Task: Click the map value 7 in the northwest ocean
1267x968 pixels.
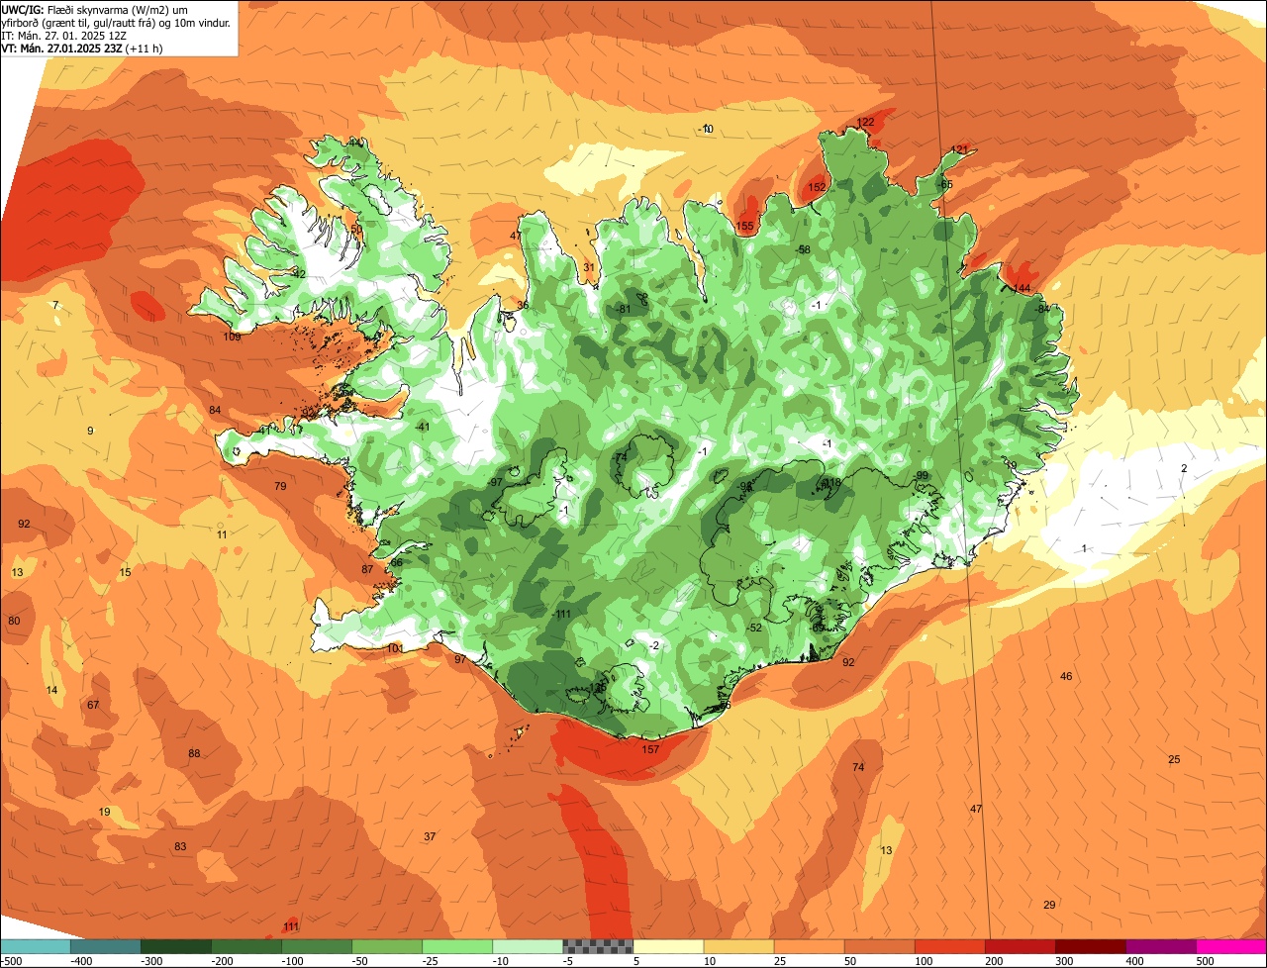Action: click(x=55, y=305)
